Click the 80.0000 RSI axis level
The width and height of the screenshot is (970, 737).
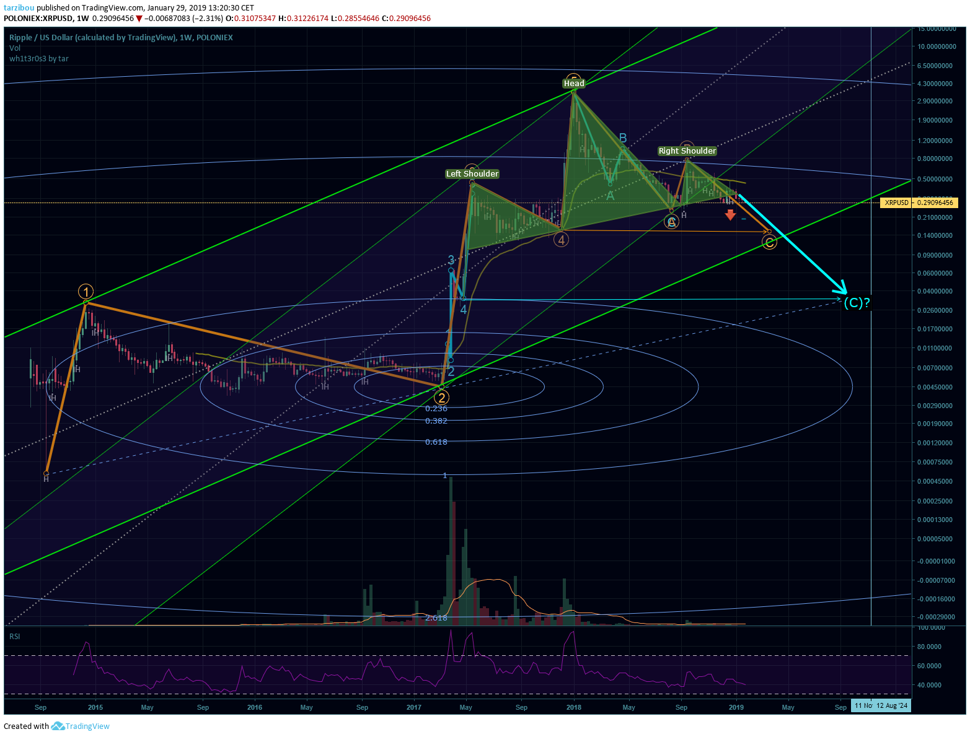click(x=930, y=647)
